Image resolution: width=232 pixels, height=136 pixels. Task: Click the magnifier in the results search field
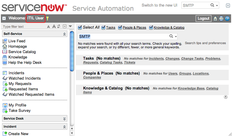171,36
